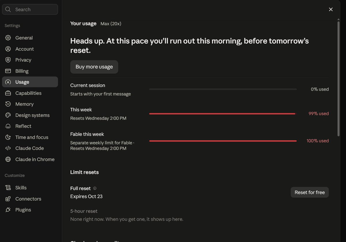Click the Usage gauge icon
Image resolution: width=346 pixels, height=242 pixels.
pyautogui.click(x=8, y=82)
